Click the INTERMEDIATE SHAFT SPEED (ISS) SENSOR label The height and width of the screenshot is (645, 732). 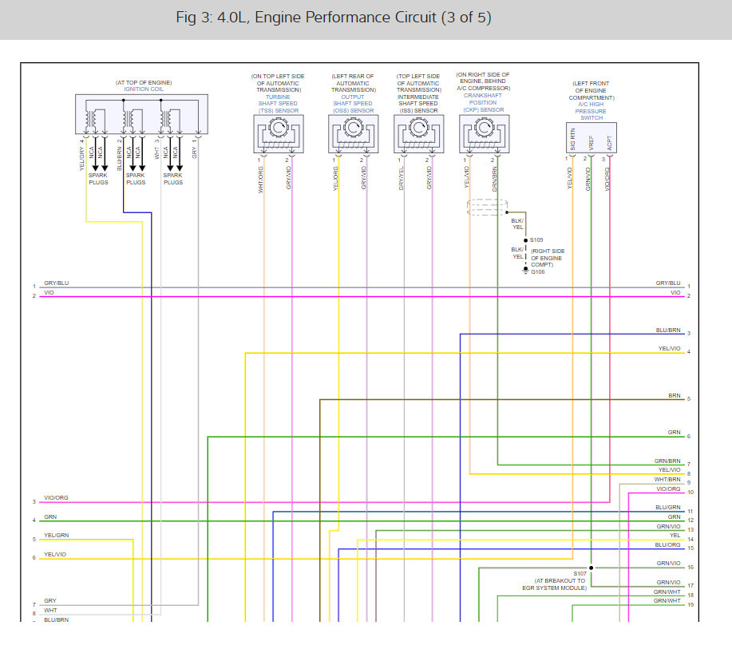point(418,104)
